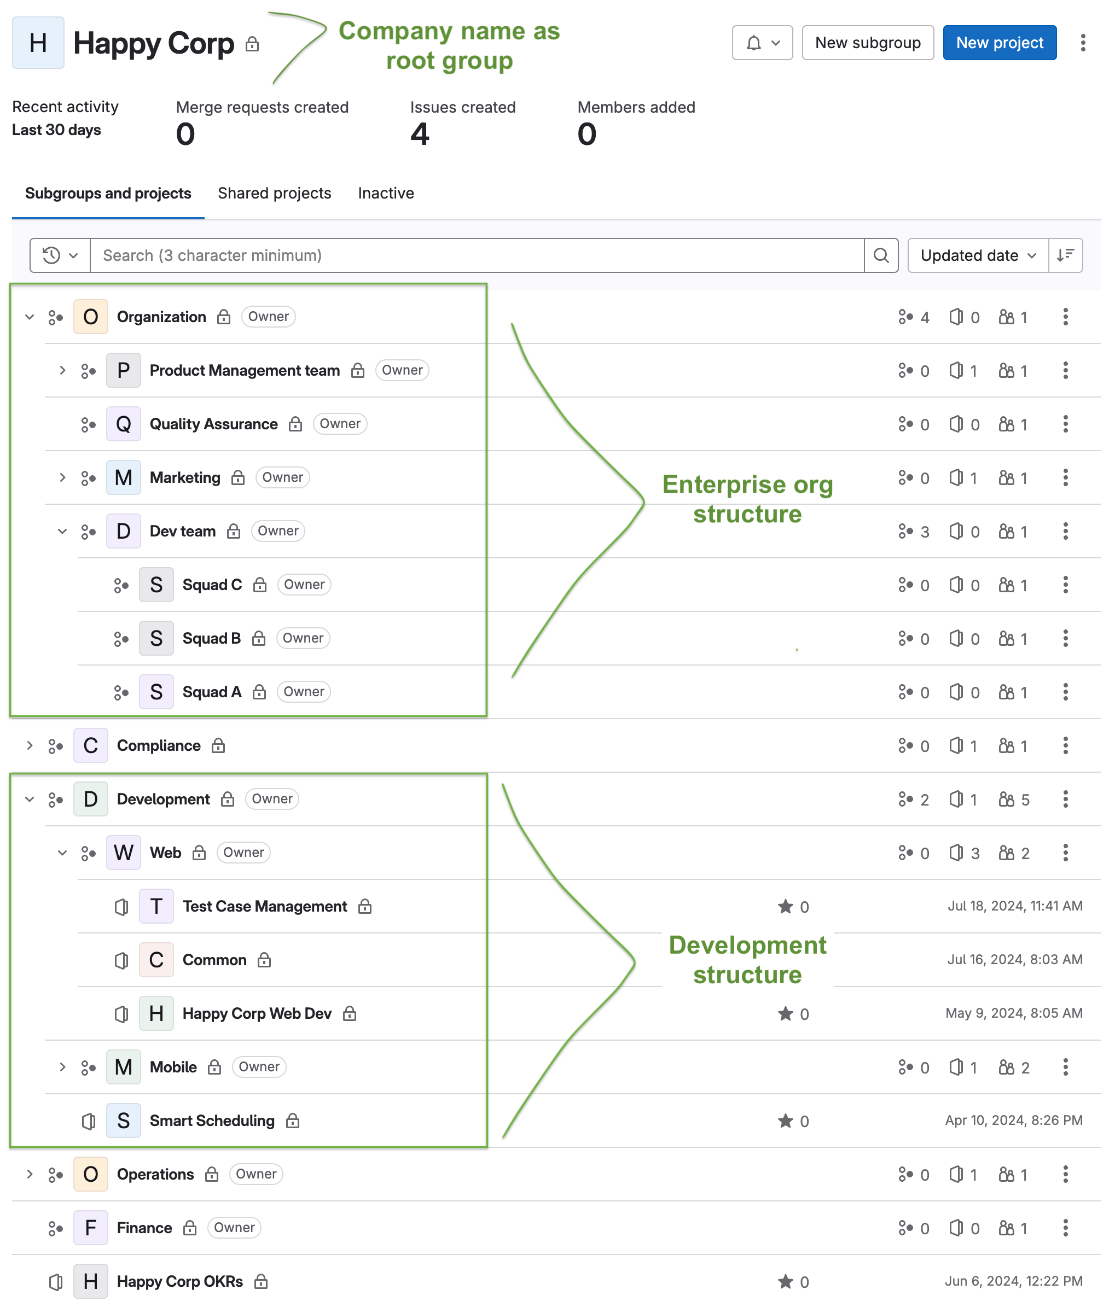Collapse the Organization subgroup
Viewport: 1115px width, 1307px height.
point(30,317)
